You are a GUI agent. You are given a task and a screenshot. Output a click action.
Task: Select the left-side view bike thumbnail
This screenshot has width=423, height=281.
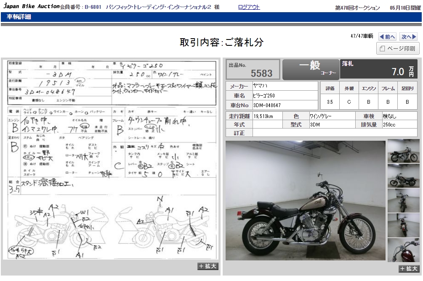[x=403, y=176]
